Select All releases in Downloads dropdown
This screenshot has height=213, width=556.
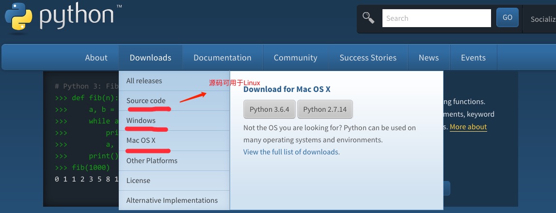point(174,81)
